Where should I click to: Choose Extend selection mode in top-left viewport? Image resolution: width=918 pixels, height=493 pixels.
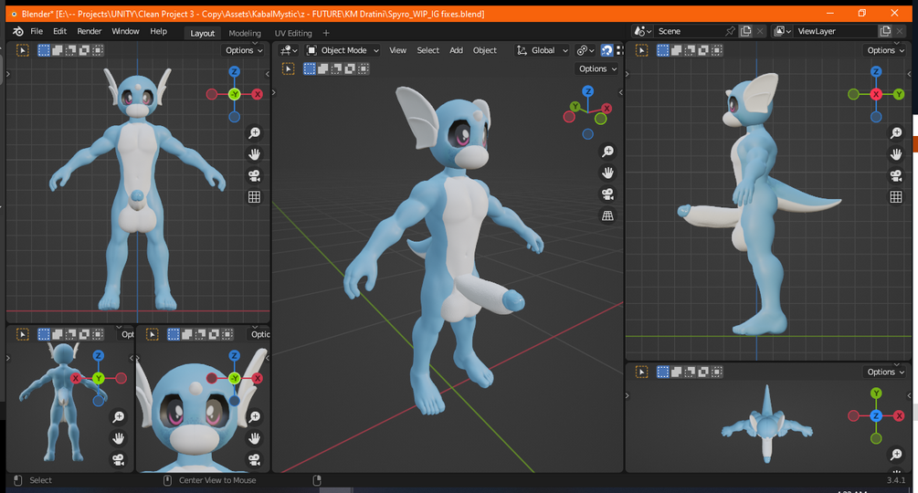[58, 50]
